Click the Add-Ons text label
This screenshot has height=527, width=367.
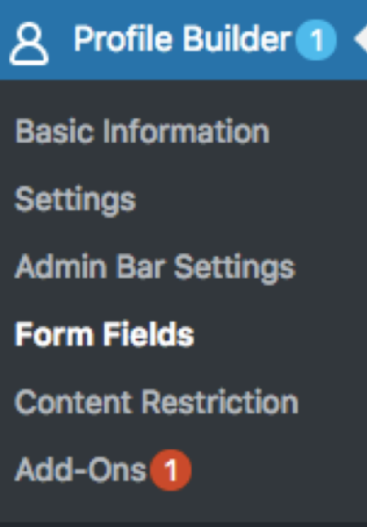tap(81, 469)
